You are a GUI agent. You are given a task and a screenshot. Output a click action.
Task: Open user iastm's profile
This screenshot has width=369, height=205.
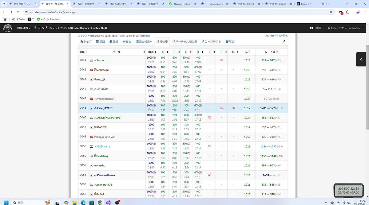pos(101,60)
